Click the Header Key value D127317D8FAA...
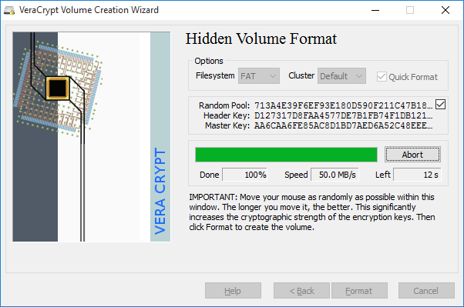Screen dimensions: 464x307 coord(343,115)
